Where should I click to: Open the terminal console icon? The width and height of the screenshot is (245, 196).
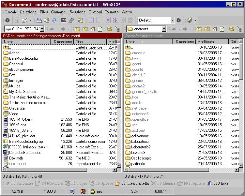pos(63,20)
